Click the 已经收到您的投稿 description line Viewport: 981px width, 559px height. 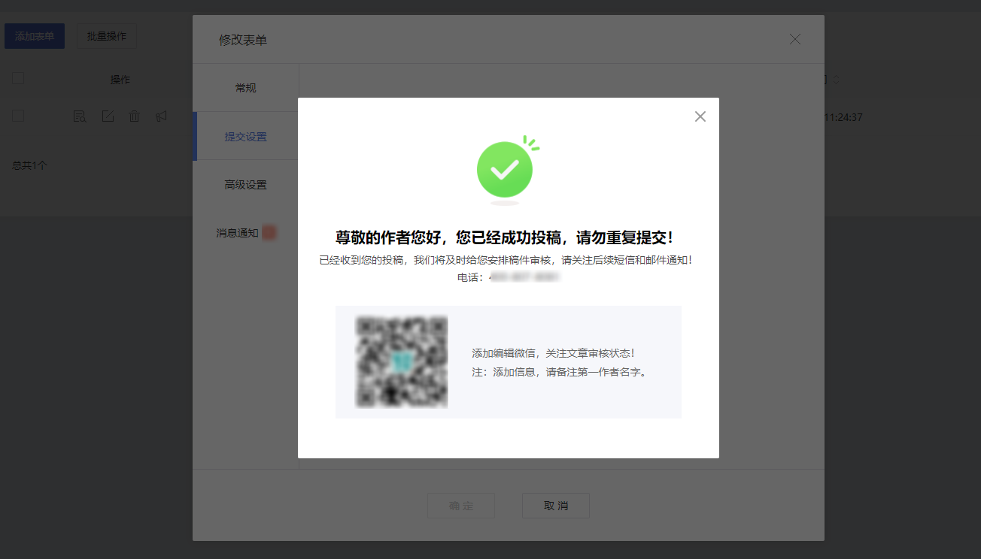[x=505, y=260]
